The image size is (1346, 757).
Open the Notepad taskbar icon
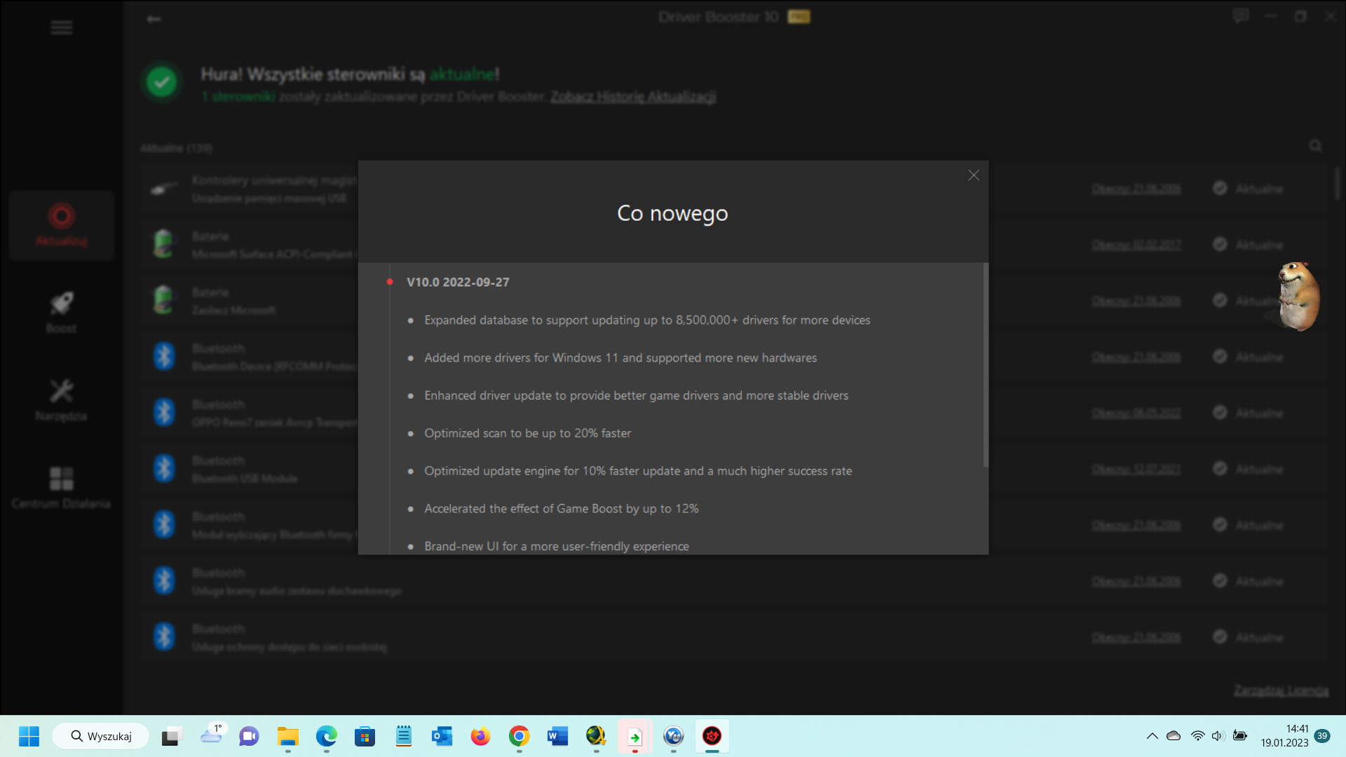tap(403, 737)
